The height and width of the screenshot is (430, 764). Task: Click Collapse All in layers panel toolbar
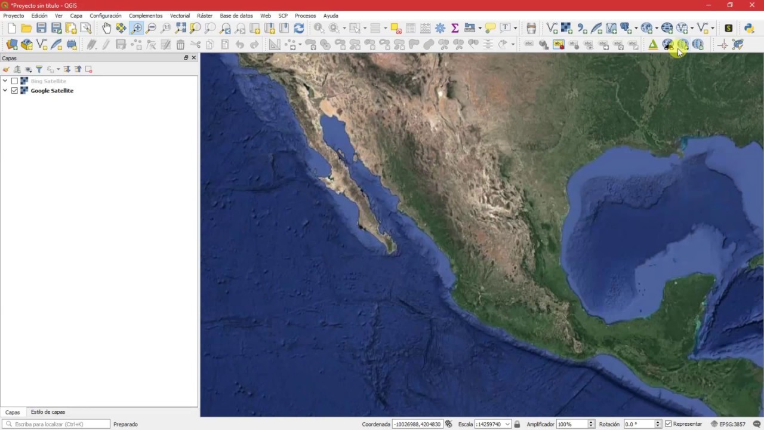tap(78, 69)
